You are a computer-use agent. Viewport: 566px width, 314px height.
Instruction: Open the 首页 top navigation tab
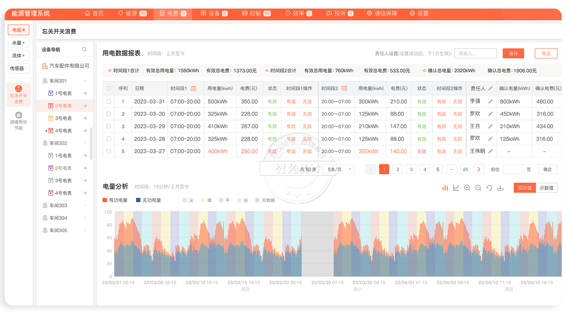click(x=94, y=13)
